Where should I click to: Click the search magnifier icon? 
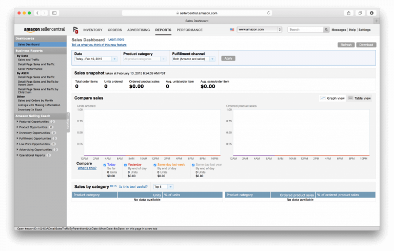pyautogui.click(x=326, y=30)
